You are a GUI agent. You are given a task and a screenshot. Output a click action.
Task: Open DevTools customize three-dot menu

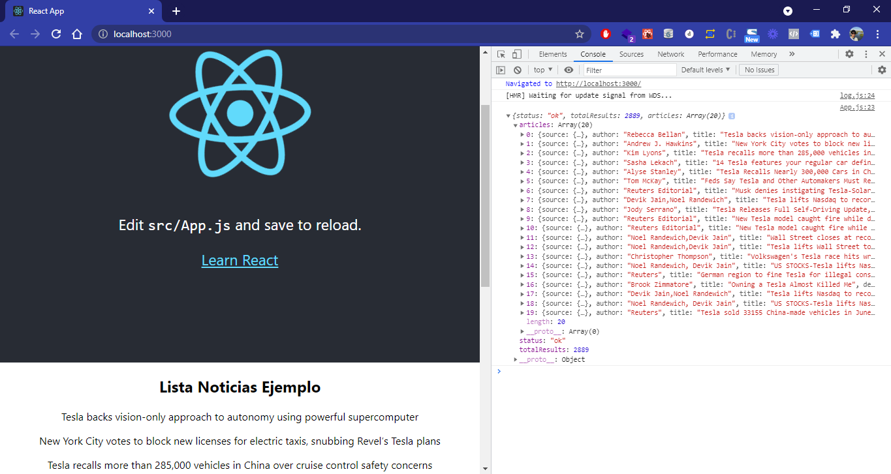pos(866,54)
